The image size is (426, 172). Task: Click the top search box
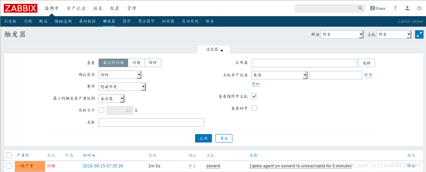pyautogui.click(x=326, y=8)
